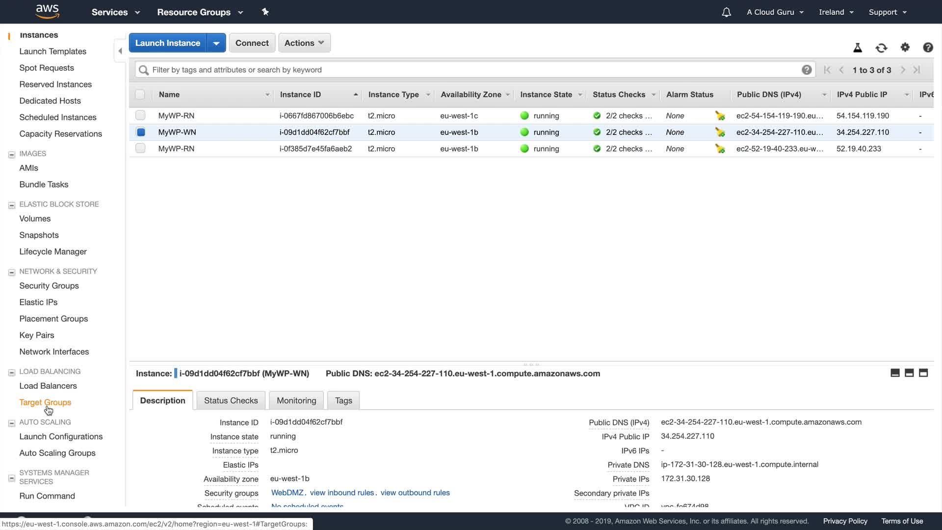The height and width of the screenshot is (530, 942).
Task: Click alarm icon for i-0667fd867006b6ebc row
Action: (x=720, y=116)
